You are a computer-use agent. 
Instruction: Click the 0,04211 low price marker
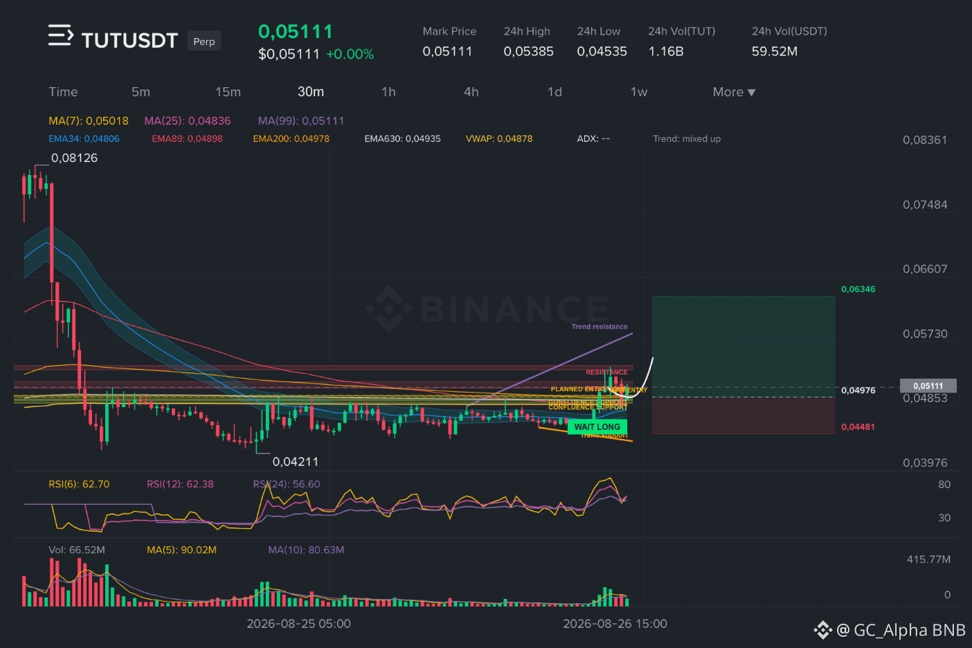click(296, 462)
